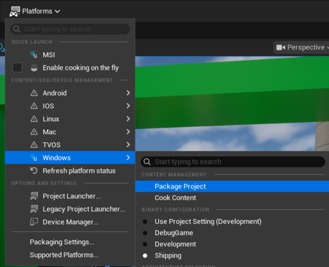The height and width of the screenshot is (267, 329).
Task: Click the warning triangle next to Linux
Action: pos(34,119)
